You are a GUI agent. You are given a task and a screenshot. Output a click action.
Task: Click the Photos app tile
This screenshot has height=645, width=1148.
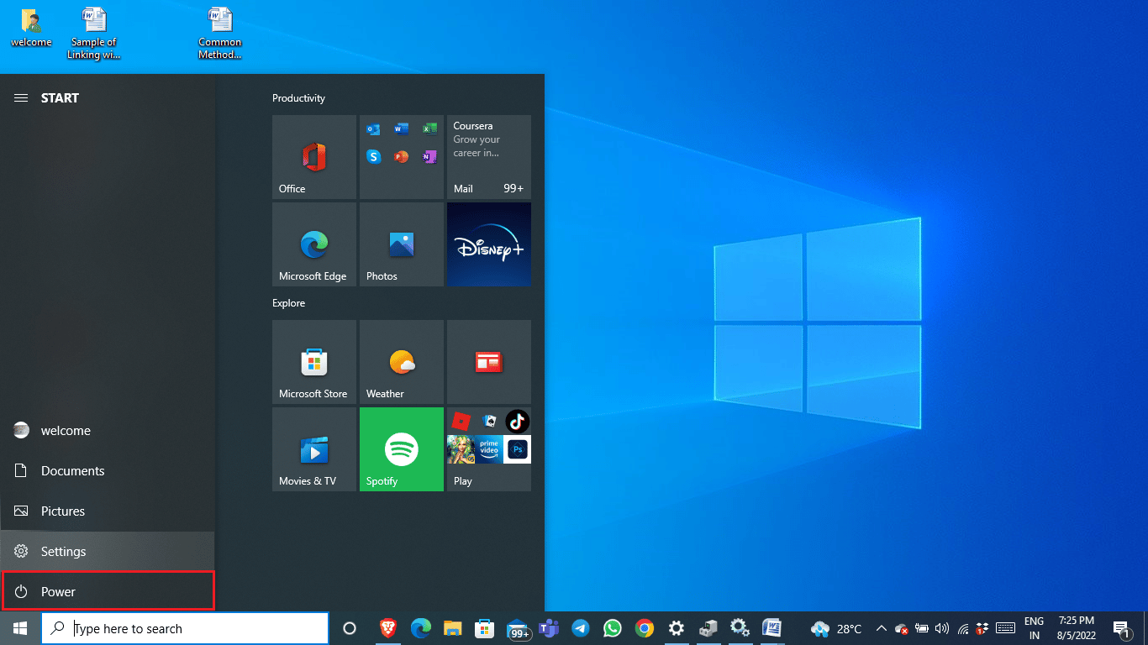402,244
